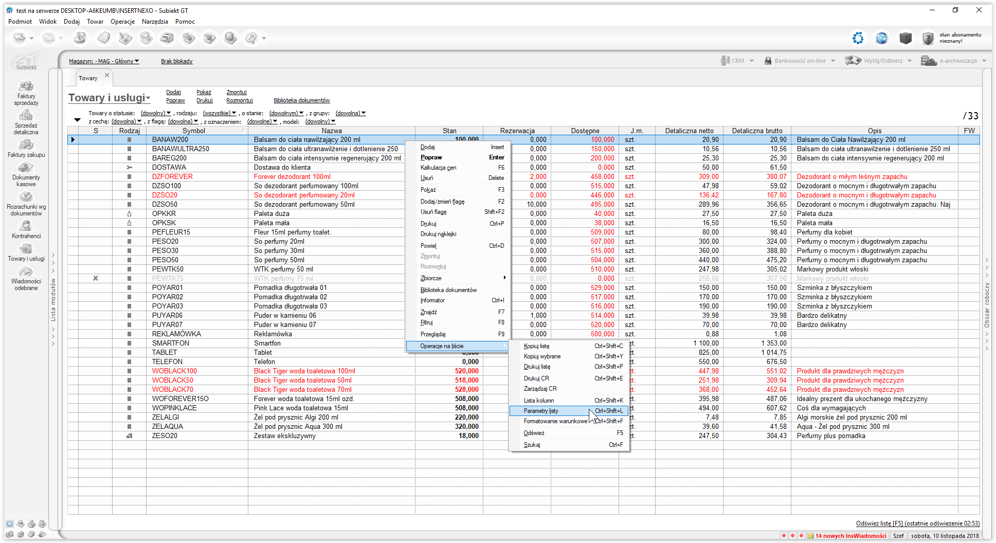Click the envelope icon in status bar
This screenshot has height=543, width=996.
tap(810, 536)
